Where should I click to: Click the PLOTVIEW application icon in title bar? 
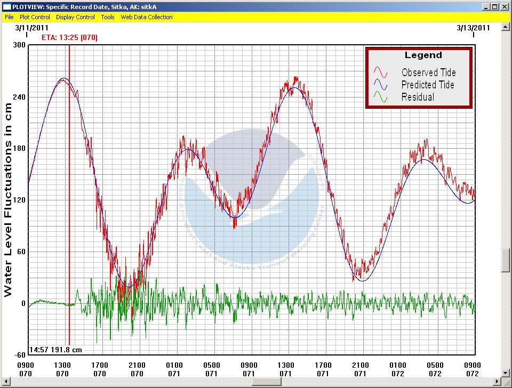pyautogui.click(x=7, y=7)
